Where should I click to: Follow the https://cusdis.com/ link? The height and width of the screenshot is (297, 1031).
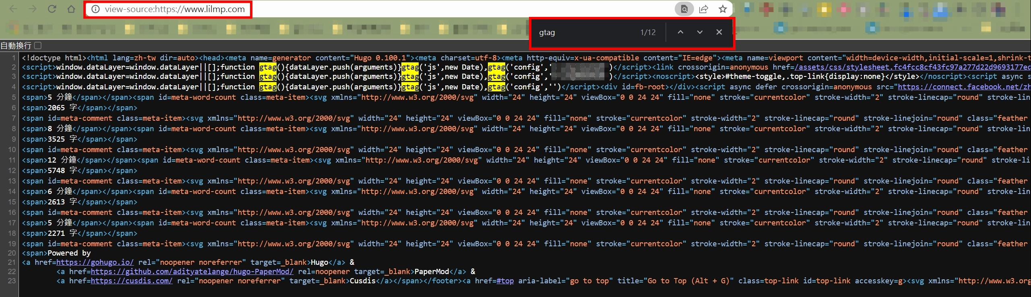132,281
